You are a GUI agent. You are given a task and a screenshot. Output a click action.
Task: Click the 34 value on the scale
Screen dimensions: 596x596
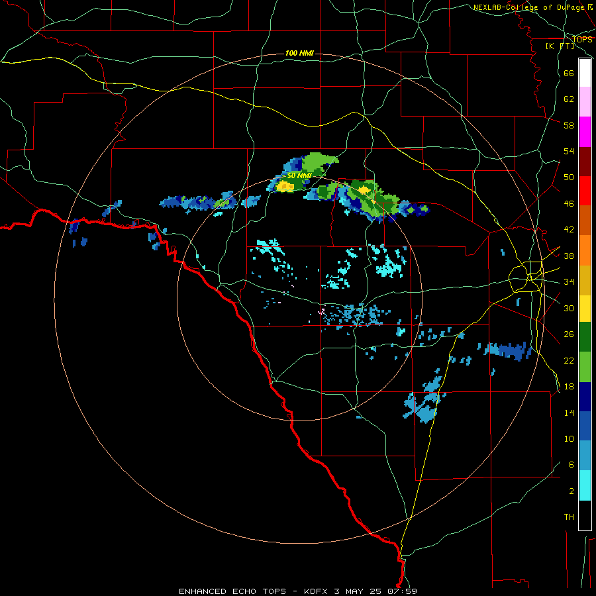point(569,282)
